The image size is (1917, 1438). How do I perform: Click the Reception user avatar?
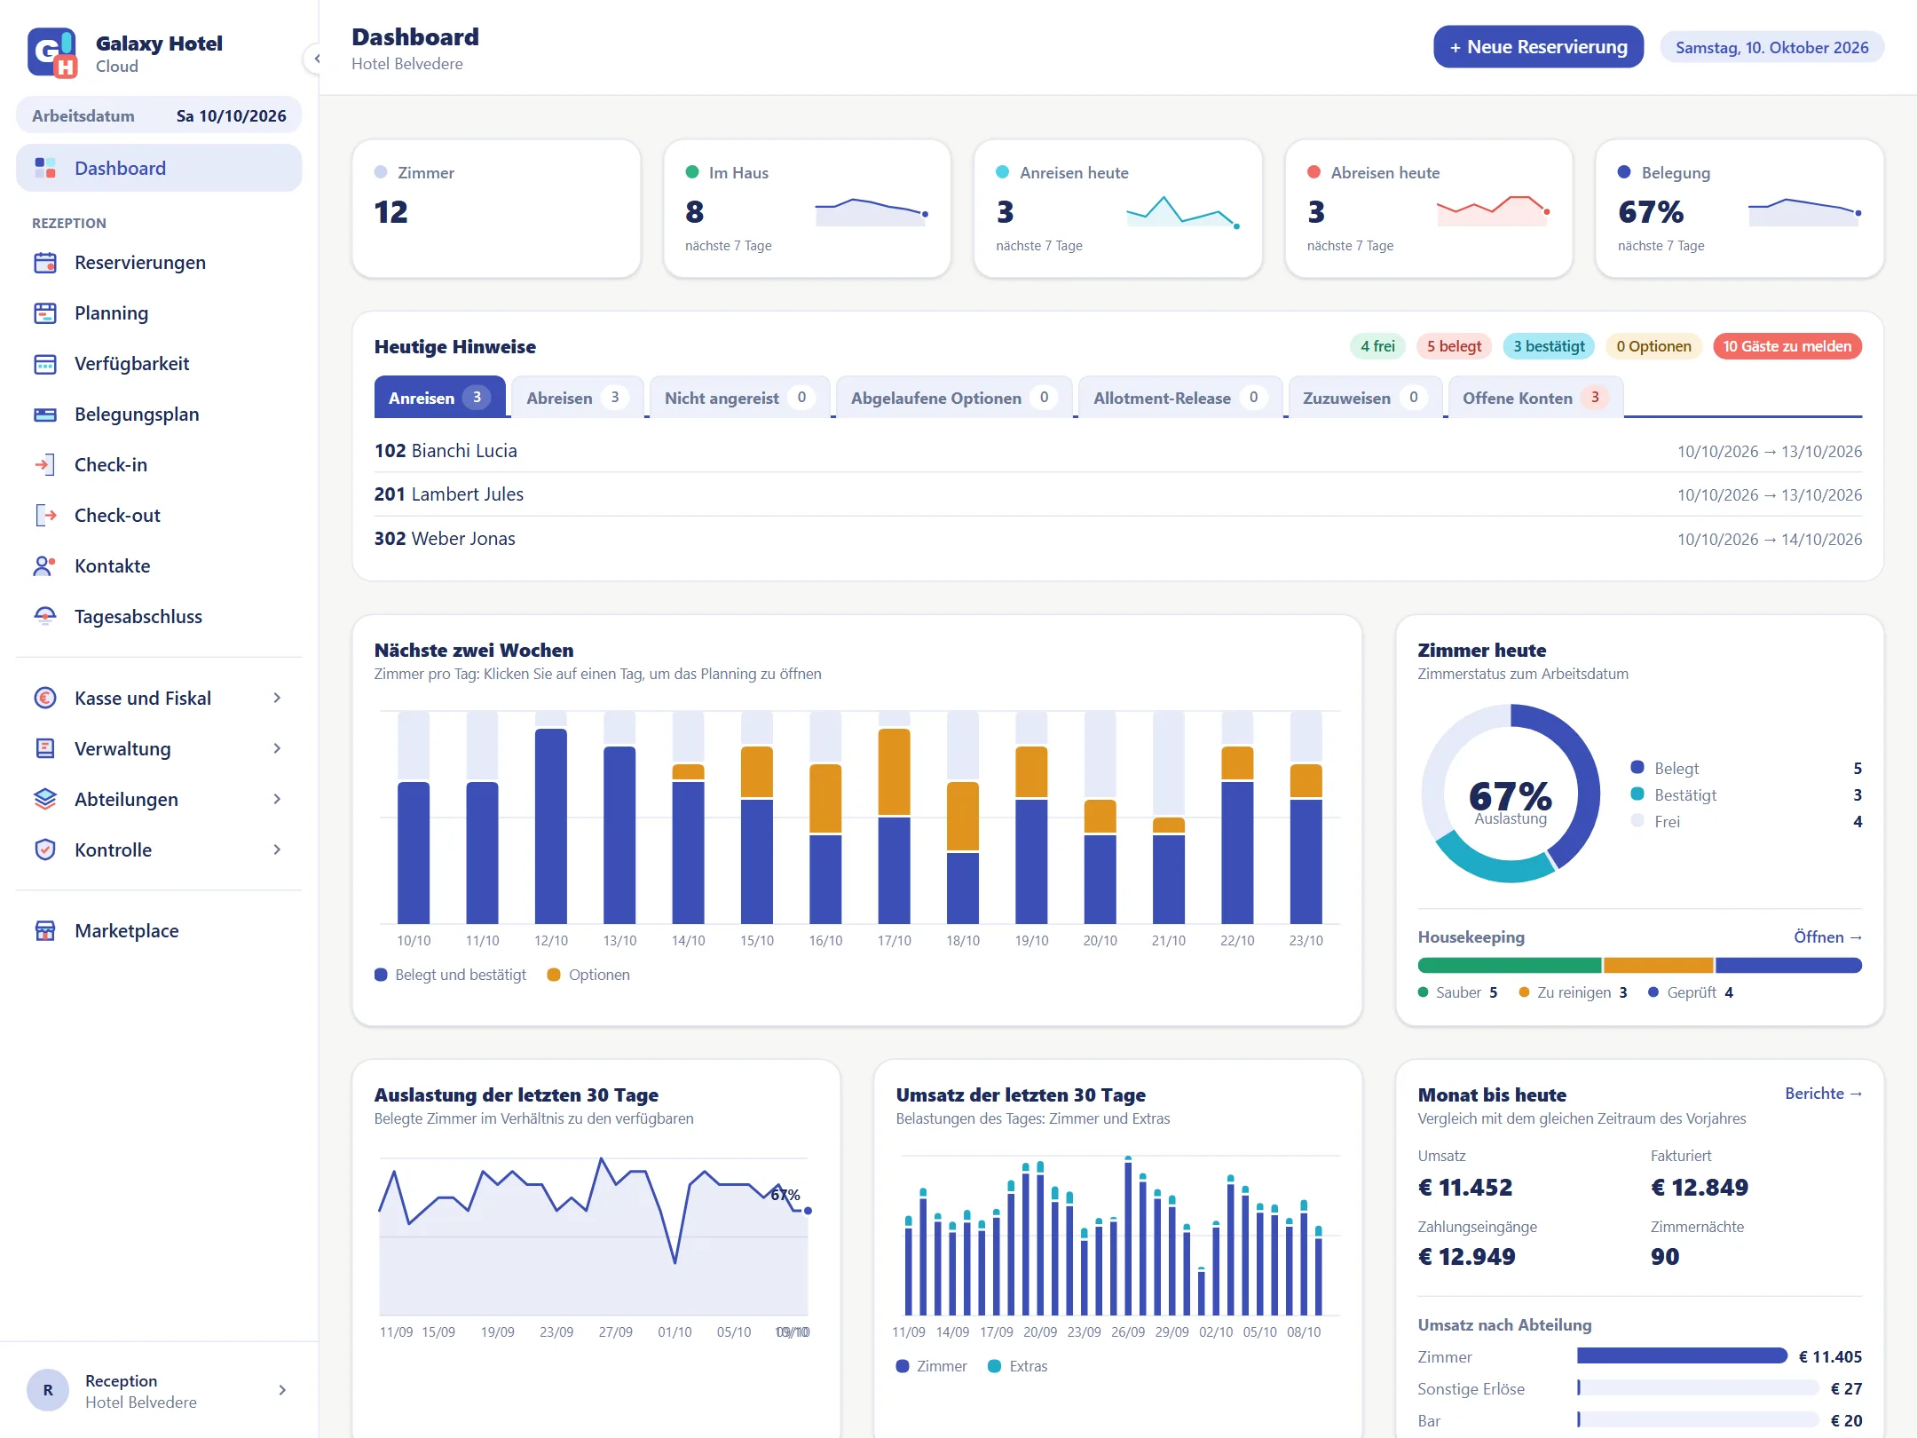pyautogui.click(x=48, y=1390)
